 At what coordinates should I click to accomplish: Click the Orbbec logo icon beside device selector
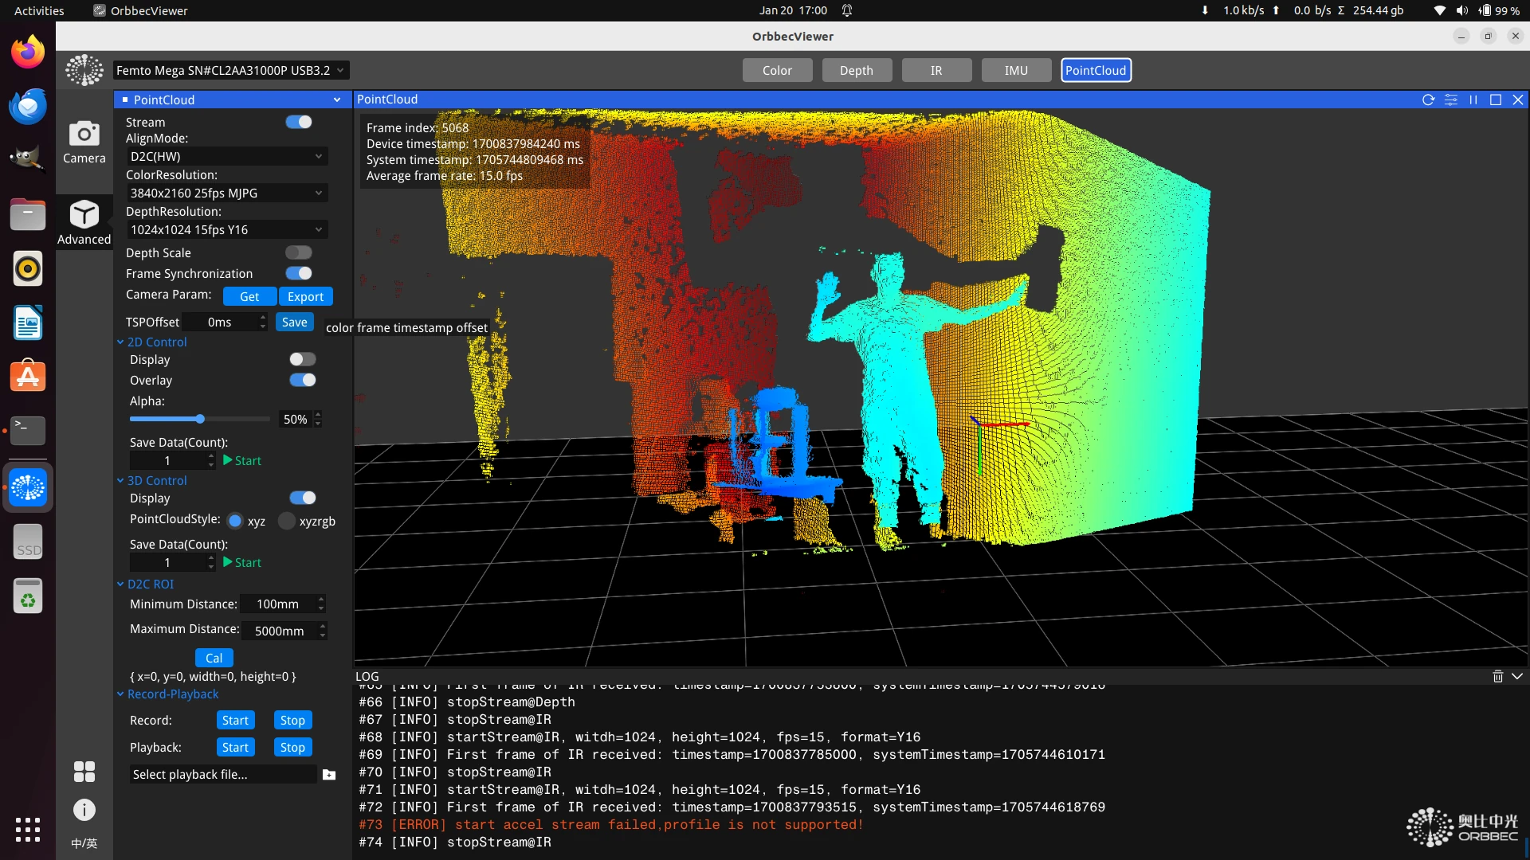point(84,70)
